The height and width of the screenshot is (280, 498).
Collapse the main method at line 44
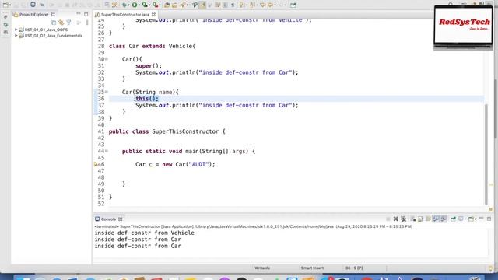coord(107,151)
